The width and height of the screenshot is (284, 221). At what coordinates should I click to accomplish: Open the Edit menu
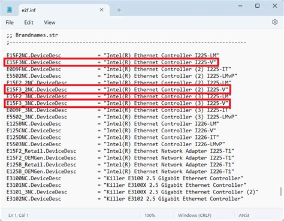(29, 22)
